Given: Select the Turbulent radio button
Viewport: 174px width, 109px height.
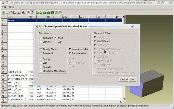Looking at the screenshot, I should click(x=46, y=38).
